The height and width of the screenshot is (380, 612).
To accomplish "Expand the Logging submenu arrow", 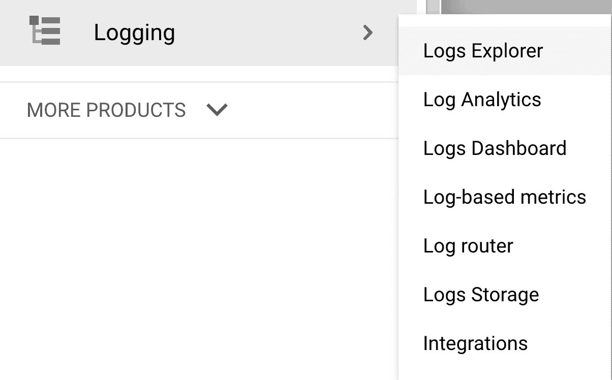I will (368, 33).
